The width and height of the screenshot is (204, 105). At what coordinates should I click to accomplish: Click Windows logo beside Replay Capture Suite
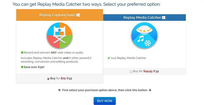tap(78, 15)
